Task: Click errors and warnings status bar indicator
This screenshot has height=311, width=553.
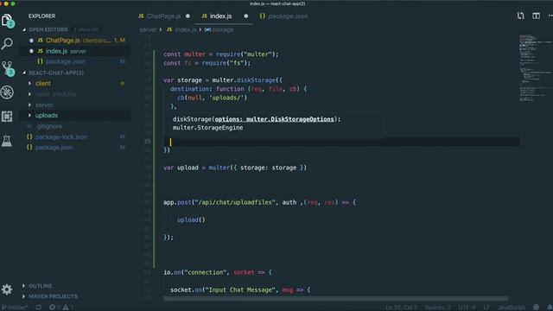Action: coord(61,308)
